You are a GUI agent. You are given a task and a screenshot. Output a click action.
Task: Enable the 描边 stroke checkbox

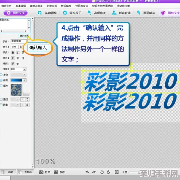(1, 99)
